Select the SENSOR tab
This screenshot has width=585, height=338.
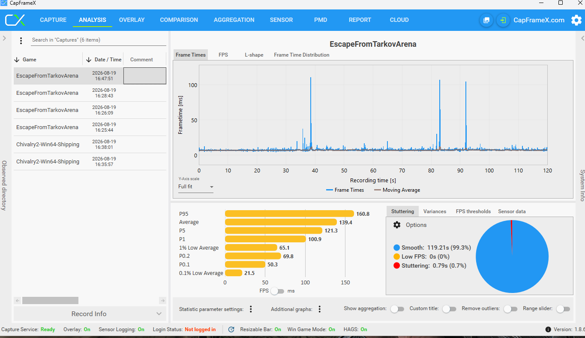click(x=282, y=20)
